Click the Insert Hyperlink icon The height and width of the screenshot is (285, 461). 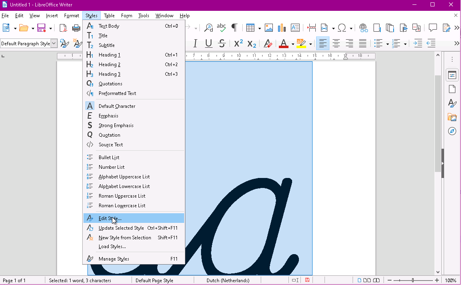click(364, 28)
